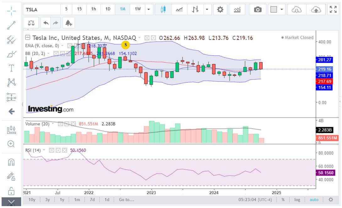Select the 1W interval
The height and width of the screenshot is (208, 342).
tap(138, 9)
